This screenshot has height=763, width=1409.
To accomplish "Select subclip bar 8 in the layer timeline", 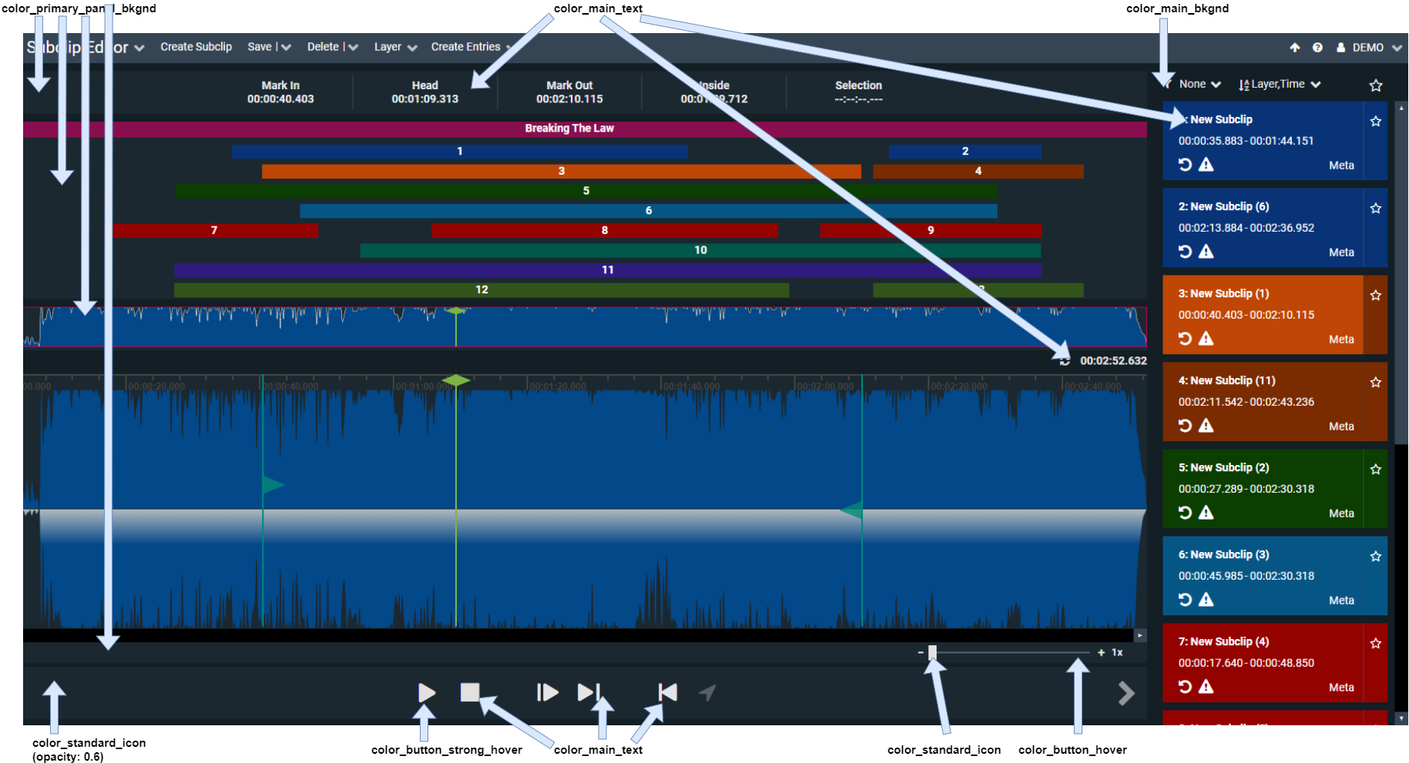I will [604, 230].
